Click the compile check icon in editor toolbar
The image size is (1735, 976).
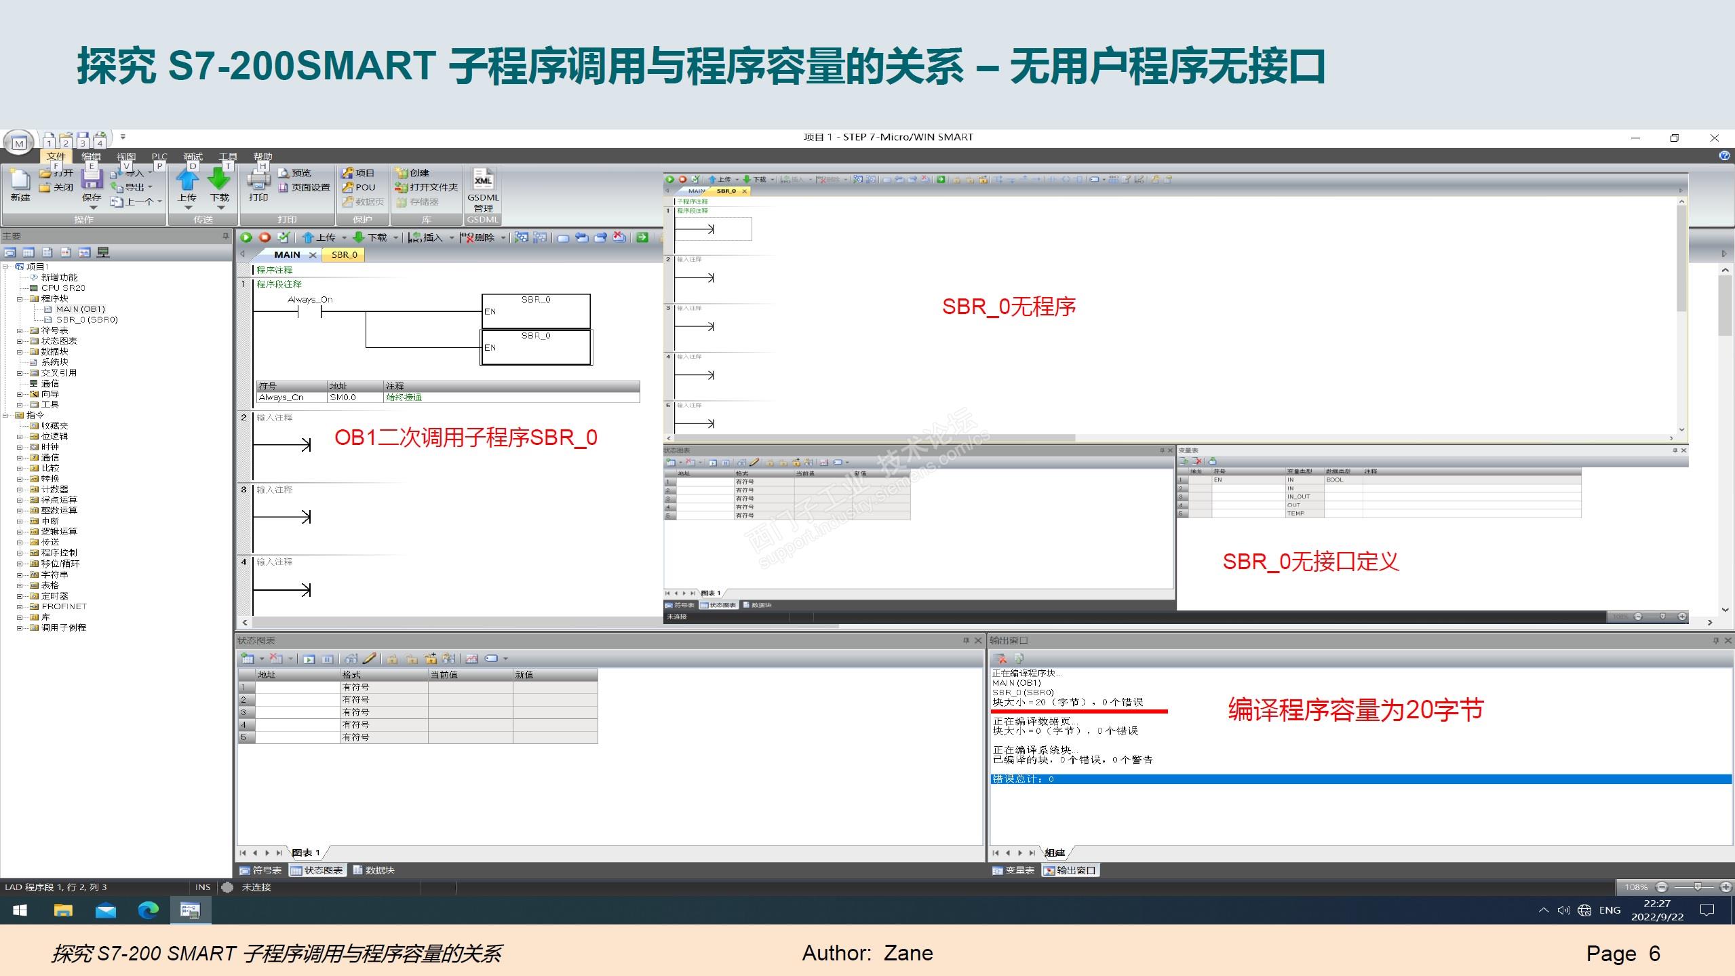pos(284,237)
